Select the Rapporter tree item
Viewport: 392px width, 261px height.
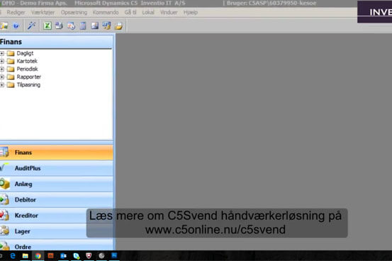29,77
